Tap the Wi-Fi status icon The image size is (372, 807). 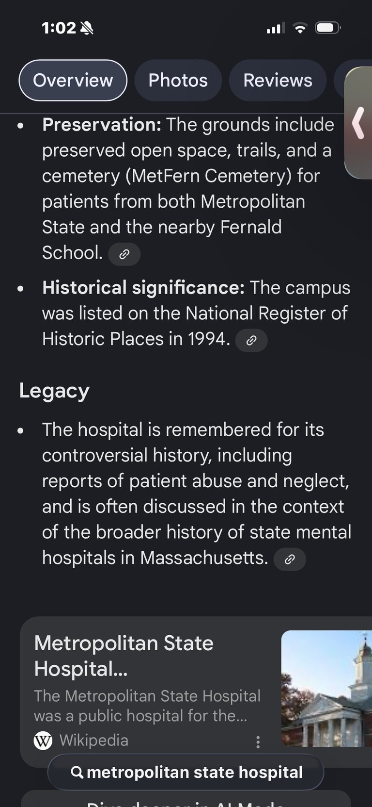[300, 28]
